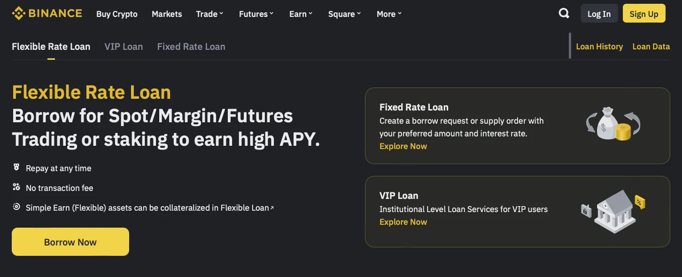Viewport: 682px width, 277px height.
Task: Click the icon next to No transaction fee
Action: [16, 187]
